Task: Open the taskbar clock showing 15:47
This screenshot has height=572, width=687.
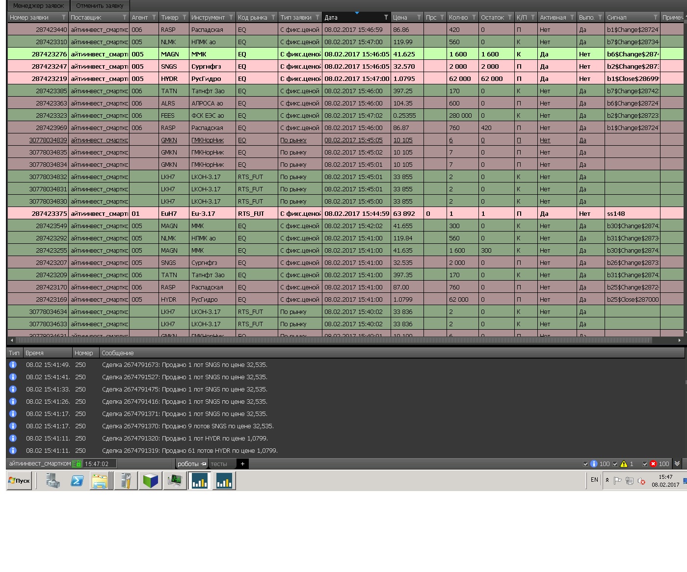Action: 665,481
